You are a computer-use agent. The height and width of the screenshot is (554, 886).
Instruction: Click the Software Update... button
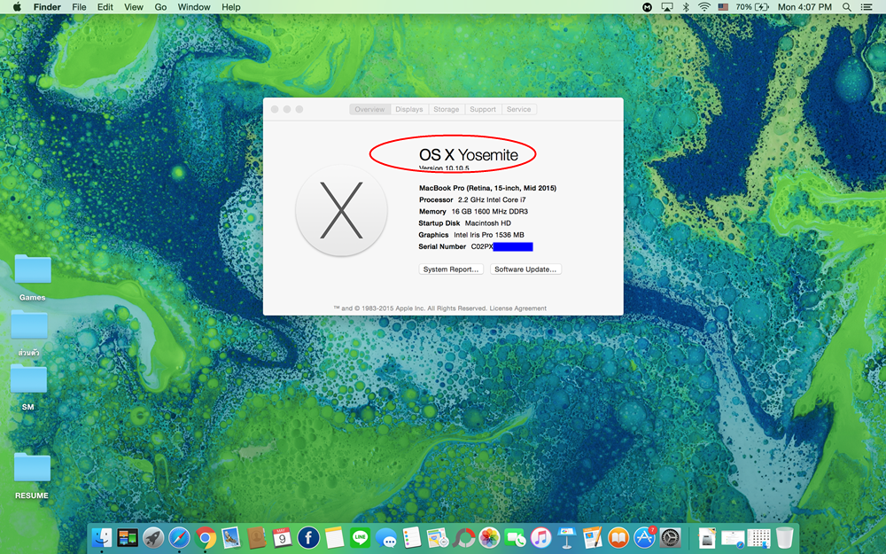tap(525, 269)
